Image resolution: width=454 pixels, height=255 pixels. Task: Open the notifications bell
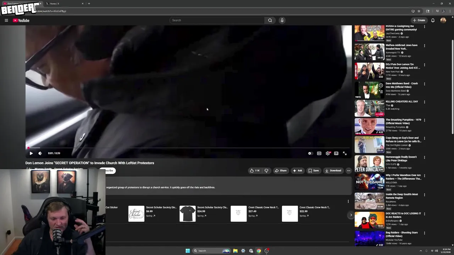point(433,20)
